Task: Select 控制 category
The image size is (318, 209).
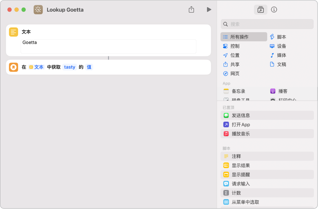Action: coord(231,46)
